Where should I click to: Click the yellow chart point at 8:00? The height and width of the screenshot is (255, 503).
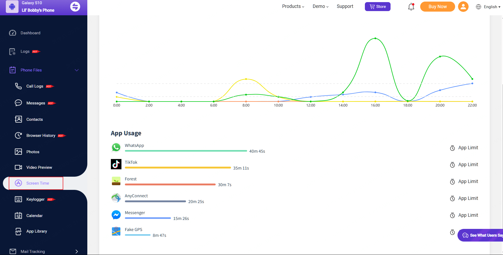[x=246, y=79]
